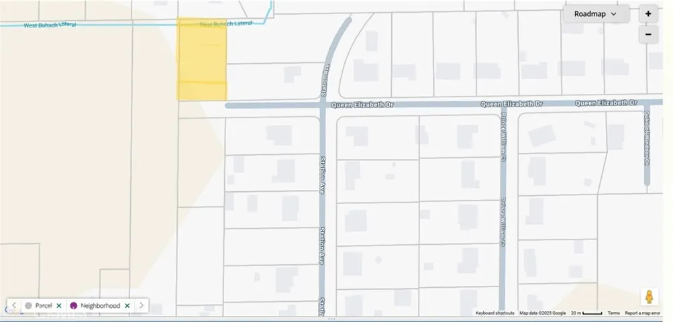This screenshot has width=673, height=322.
Task: Click the 20 m map scale control
Action: pos(586,313)
